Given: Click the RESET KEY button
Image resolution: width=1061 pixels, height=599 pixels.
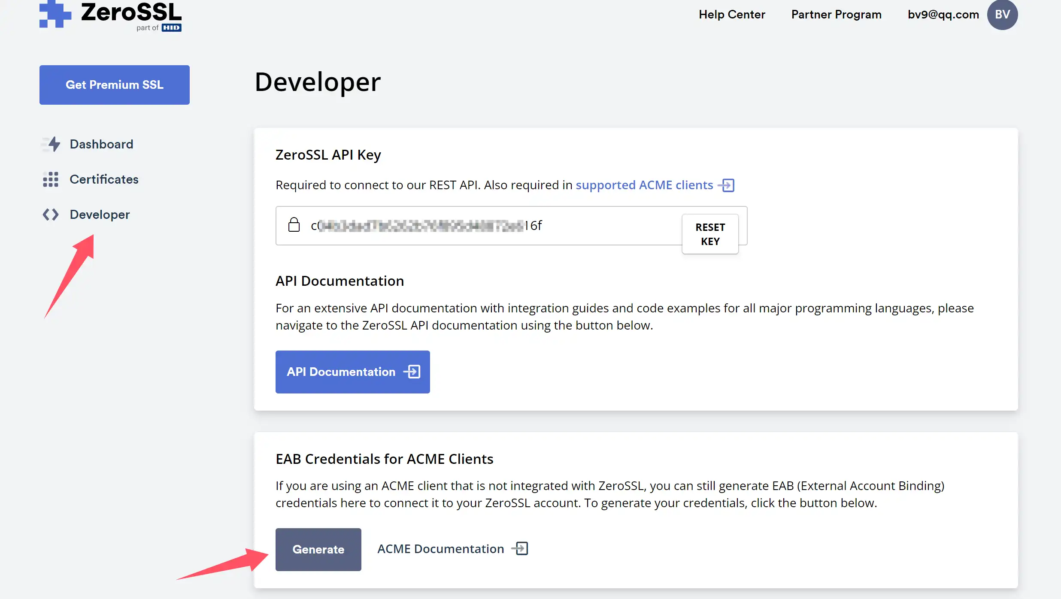Looking at the screenshot, I should 710,234.
